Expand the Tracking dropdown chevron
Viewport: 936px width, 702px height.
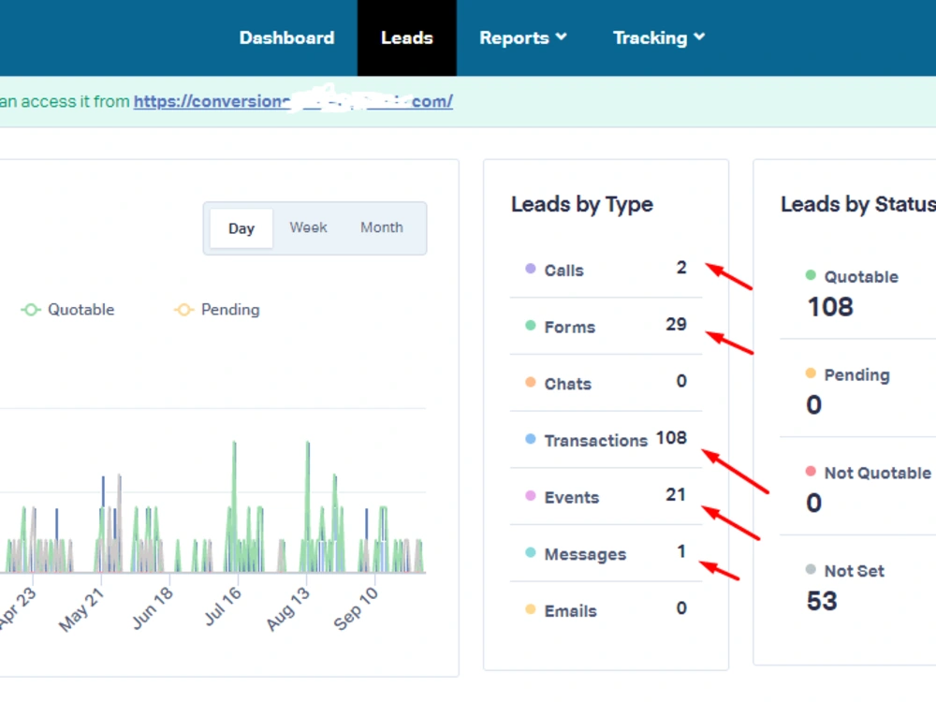pyautogui.click(x=699, y=37)
